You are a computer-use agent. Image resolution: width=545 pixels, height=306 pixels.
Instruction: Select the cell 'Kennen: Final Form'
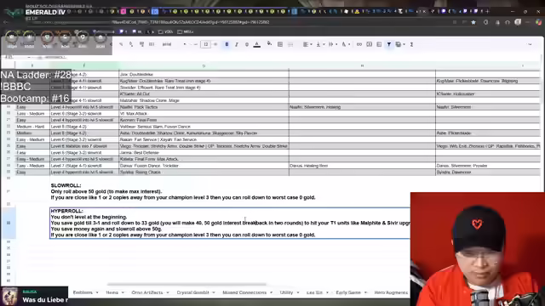coord(204,120)
